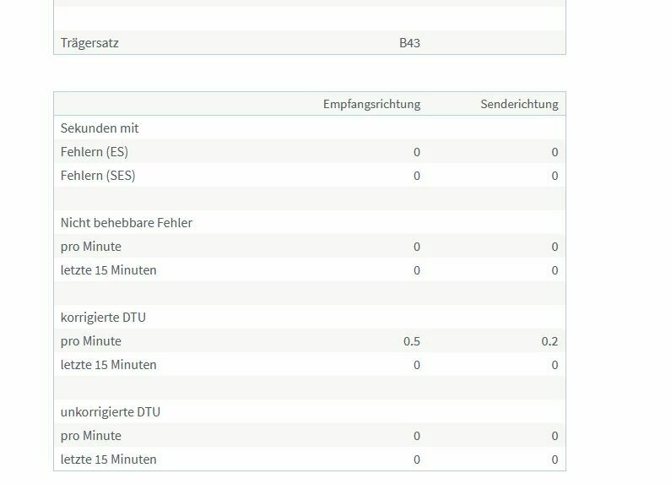Image resolution: width=671 pixels, height=484 pixels.
Task: Click Fehlern (SES) Senderichtung value 0
Action: [555, 176]
